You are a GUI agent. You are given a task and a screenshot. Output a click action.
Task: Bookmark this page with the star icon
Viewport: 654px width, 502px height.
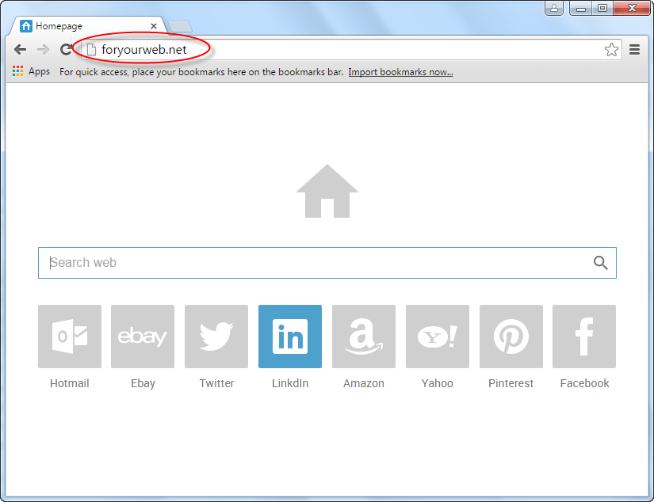point(611,50)
